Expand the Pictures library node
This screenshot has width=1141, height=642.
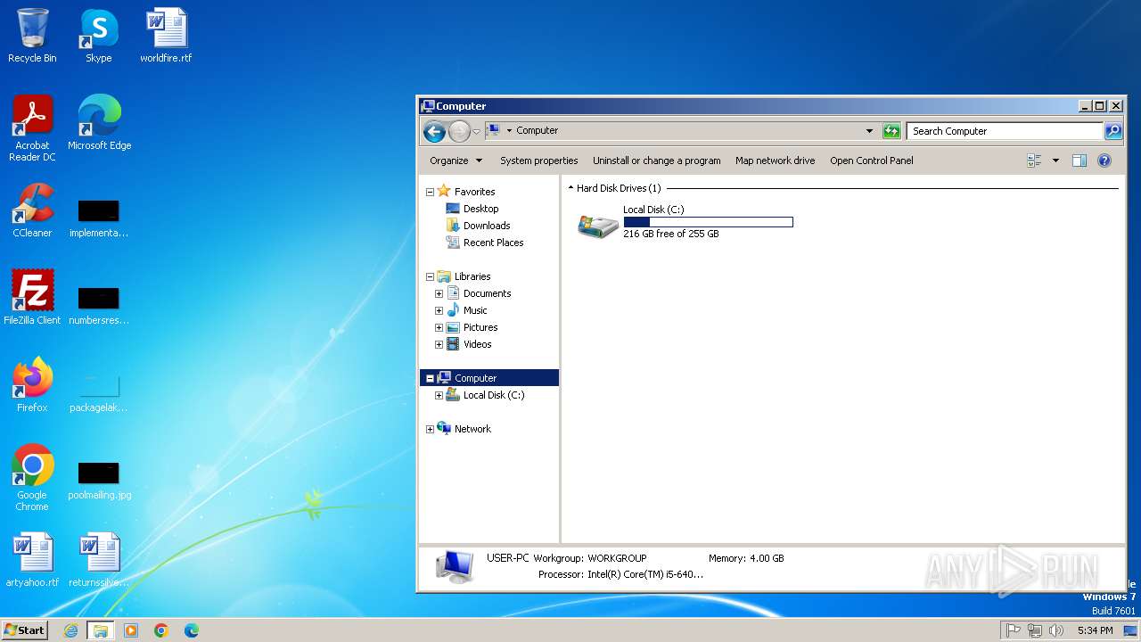point(439,327)
